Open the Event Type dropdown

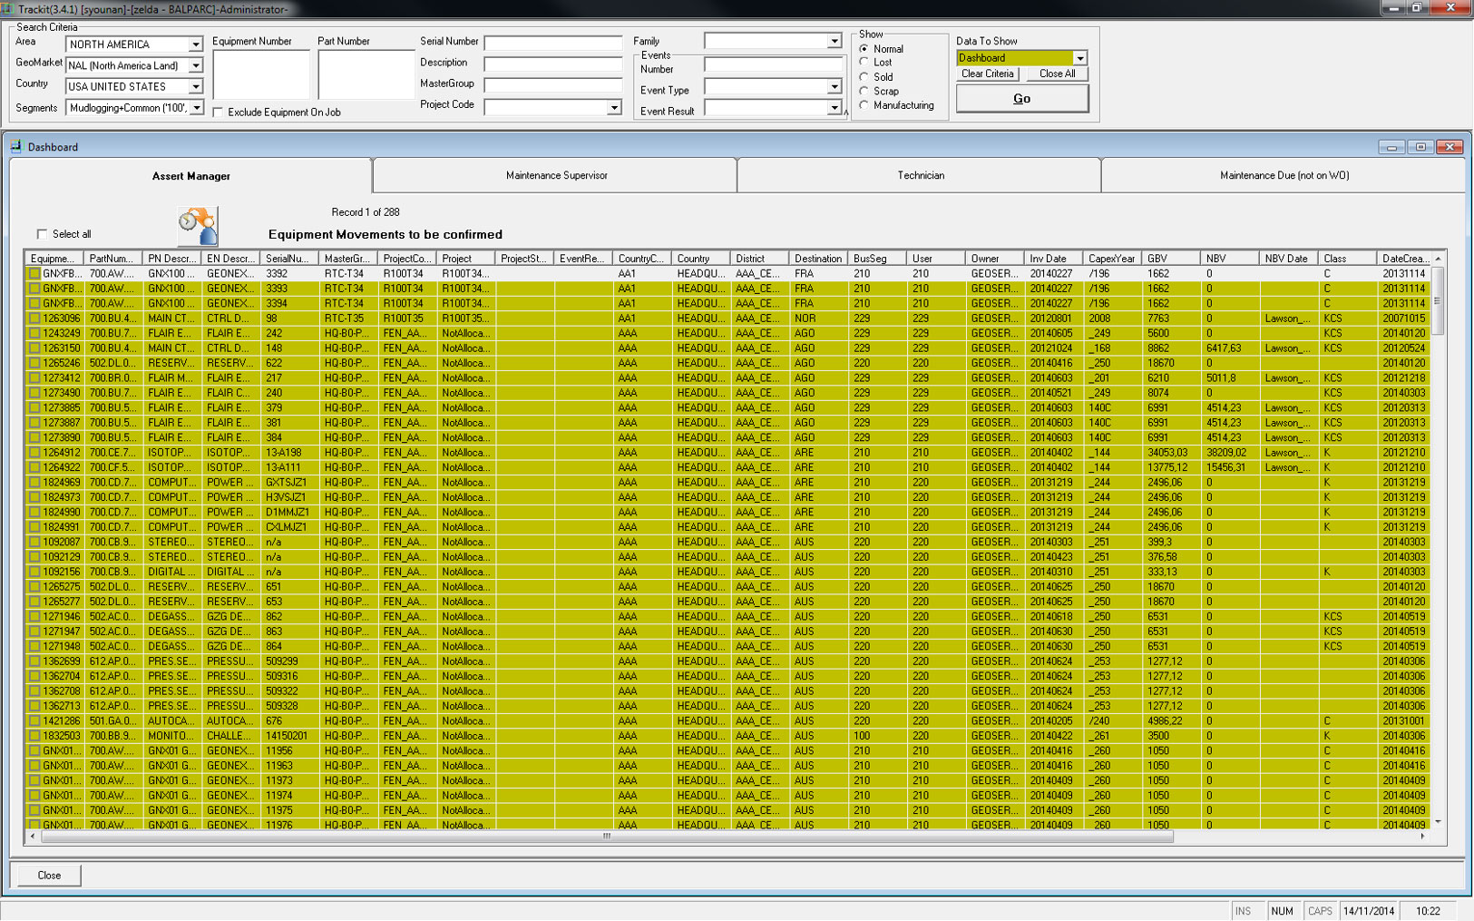(x=834, y=87)
